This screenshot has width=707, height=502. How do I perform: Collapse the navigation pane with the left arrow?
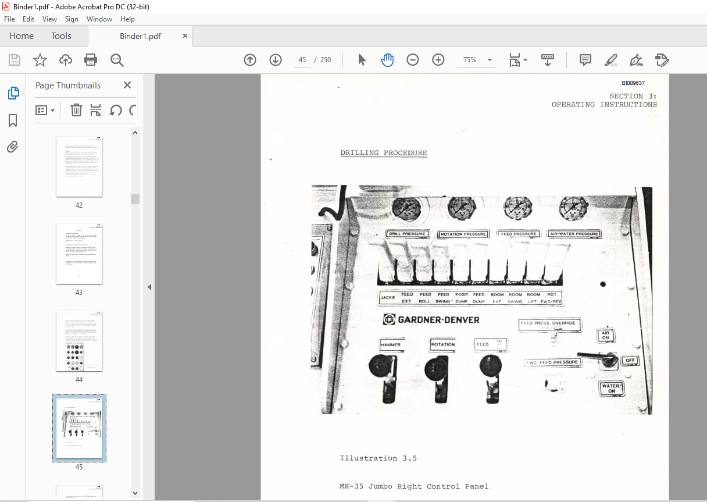(x=149, y=287)
